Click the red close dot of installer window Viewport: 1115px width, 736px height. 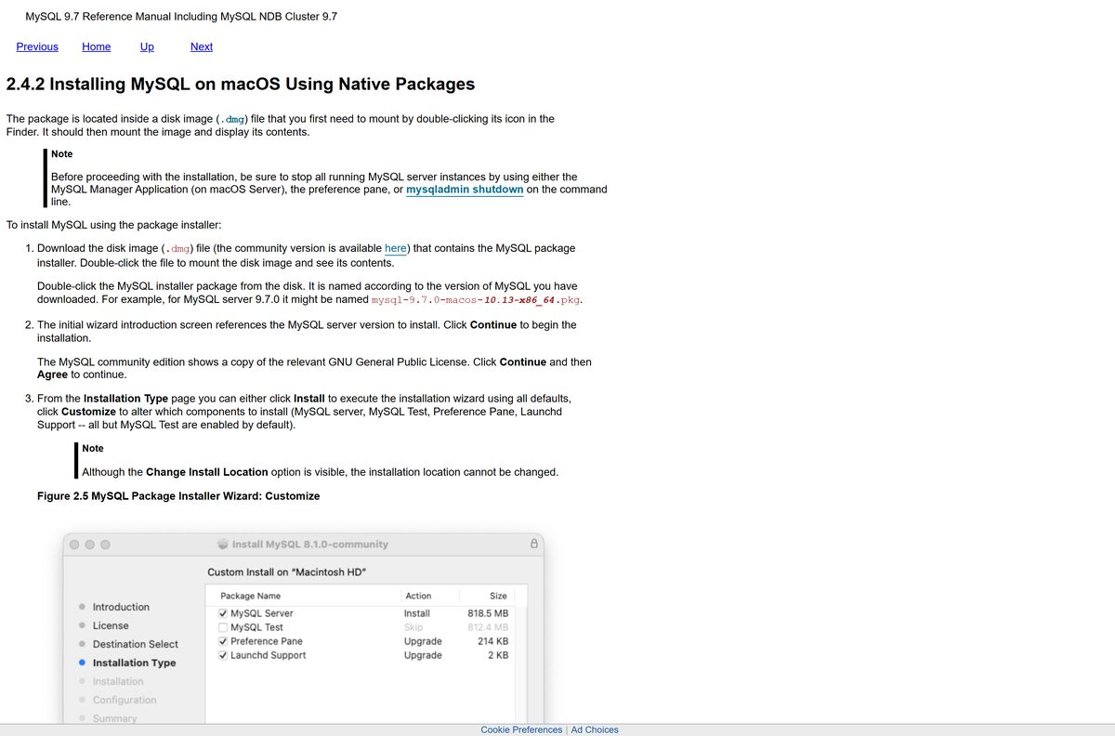click(75, 545)
